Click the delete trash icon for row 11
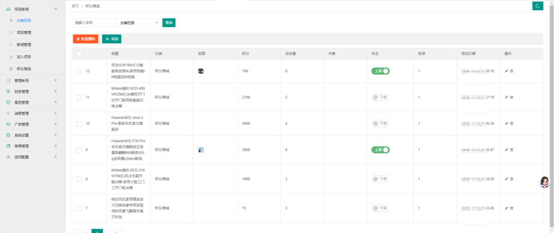 [512, 97]
